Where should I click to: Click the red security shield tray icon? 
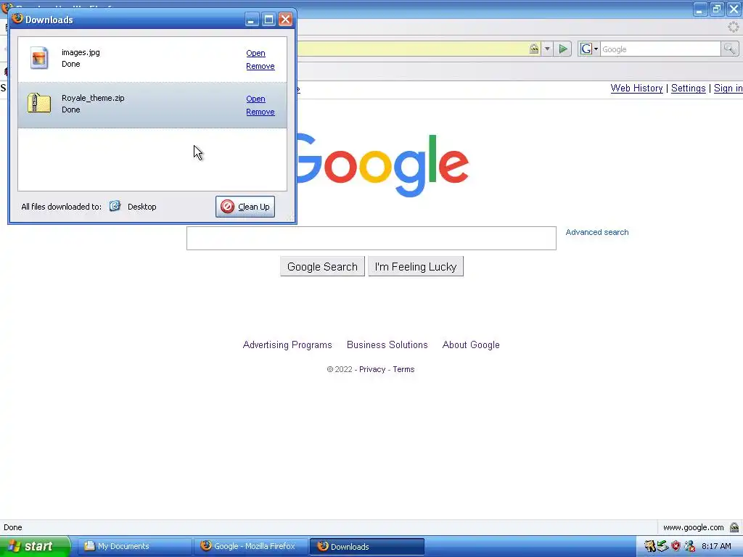point(676,546)
